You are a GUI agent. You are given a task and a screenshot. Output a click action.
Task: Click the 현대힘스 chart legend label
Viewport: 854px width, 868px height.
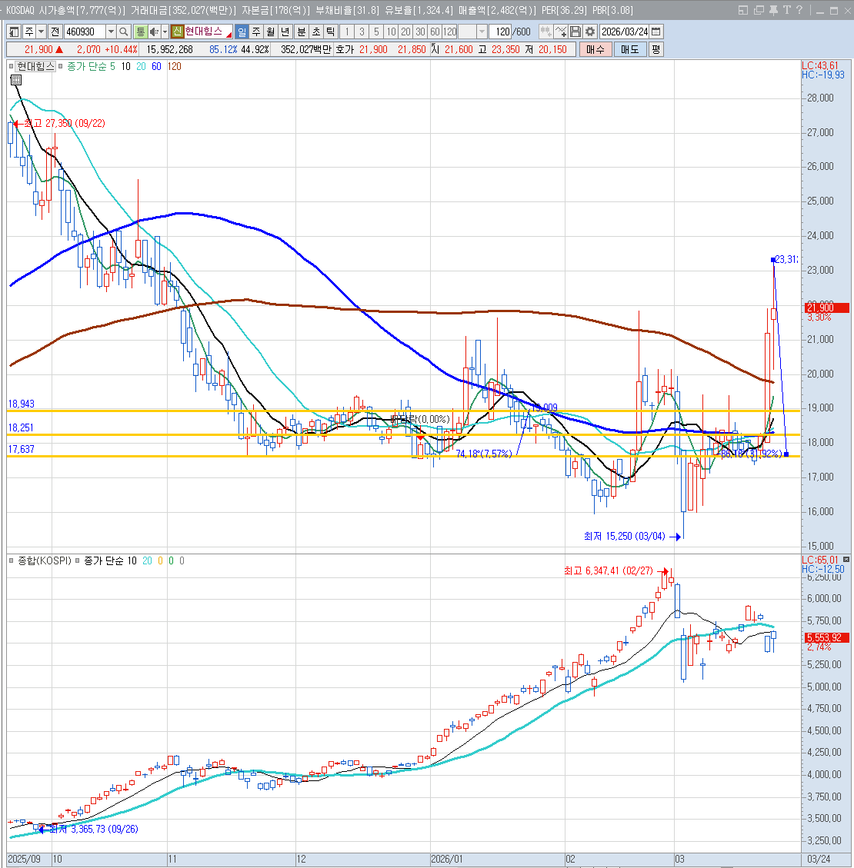(35, 66)
